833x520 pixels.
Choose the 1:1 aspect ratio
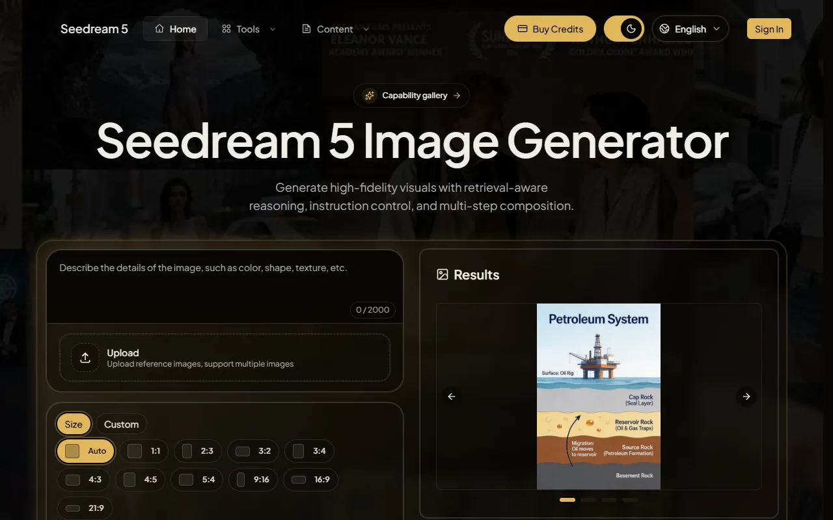tap(144, 451)
